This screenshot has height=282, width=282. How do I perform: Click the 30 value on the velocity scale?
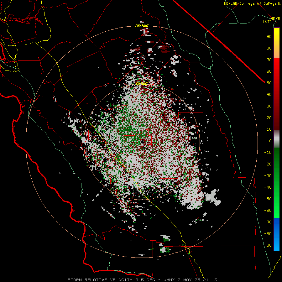(269, 106)
